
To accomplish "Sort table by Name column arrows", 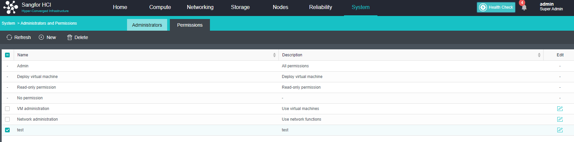I will (x=274, y=55).
